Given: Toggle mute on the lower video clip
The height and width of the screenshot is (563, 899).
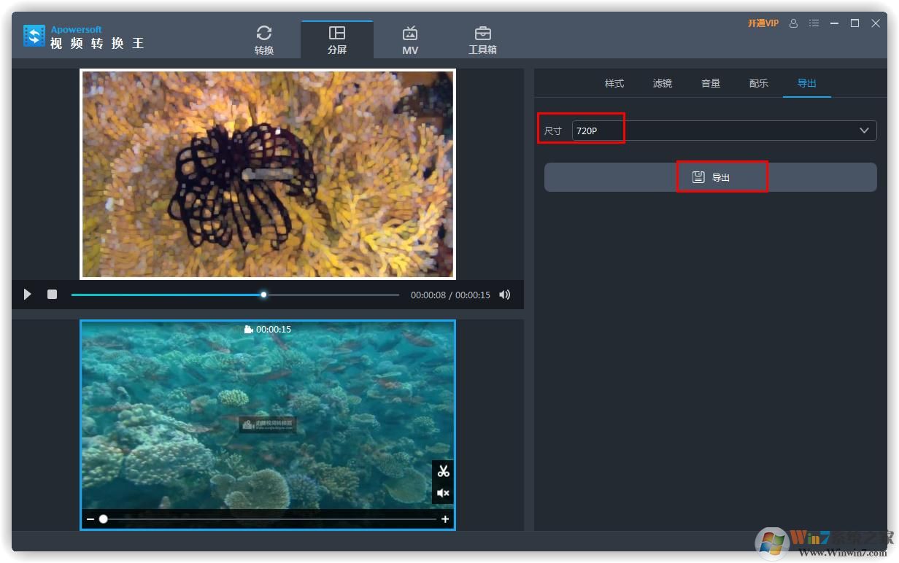Looking at the screenshot, I should pos(443,494).
